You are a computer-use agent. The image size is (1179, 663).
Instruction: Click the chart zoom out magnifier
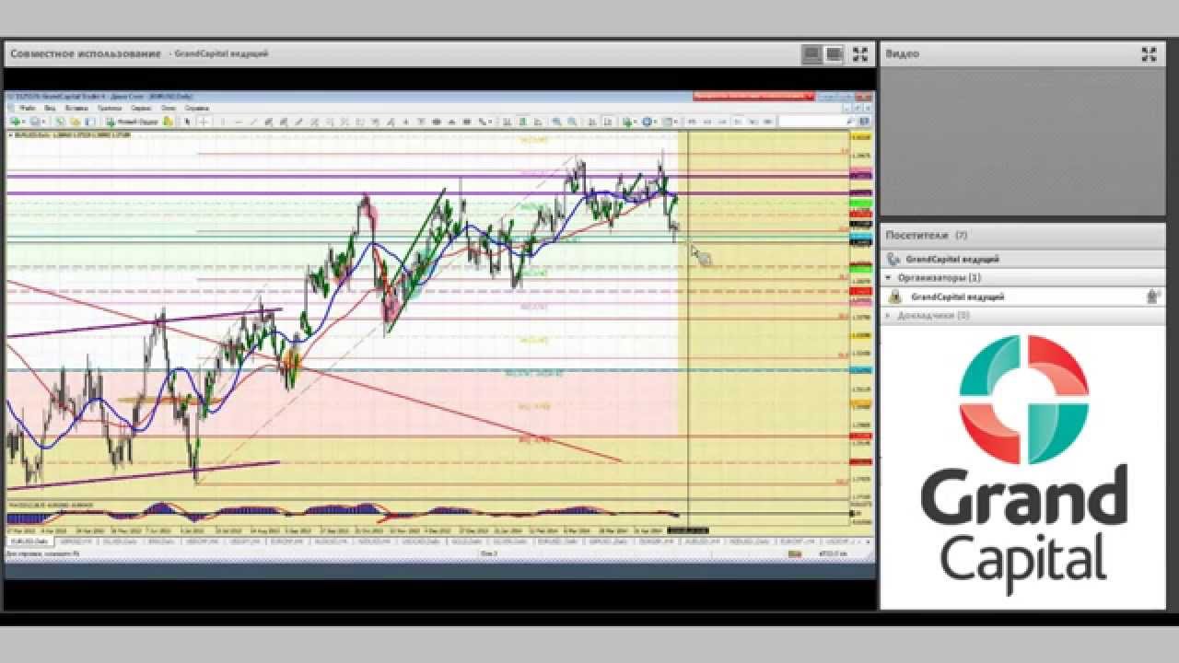click(x=572, y=122)
